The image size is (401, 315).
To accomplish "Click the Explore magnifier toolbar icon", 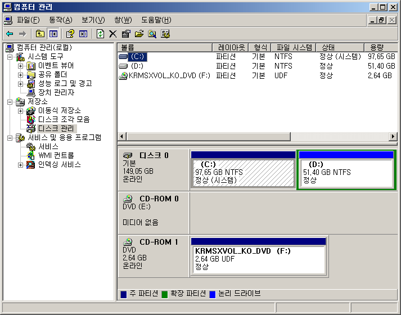I will (x=152, y=34).
